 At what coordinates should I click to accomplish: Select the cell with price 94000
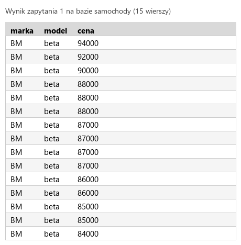tap(88, 43)
